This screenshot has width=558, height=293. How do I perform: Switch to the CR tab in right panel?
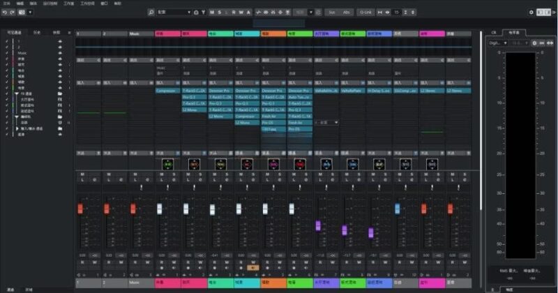tap(494, 32)
